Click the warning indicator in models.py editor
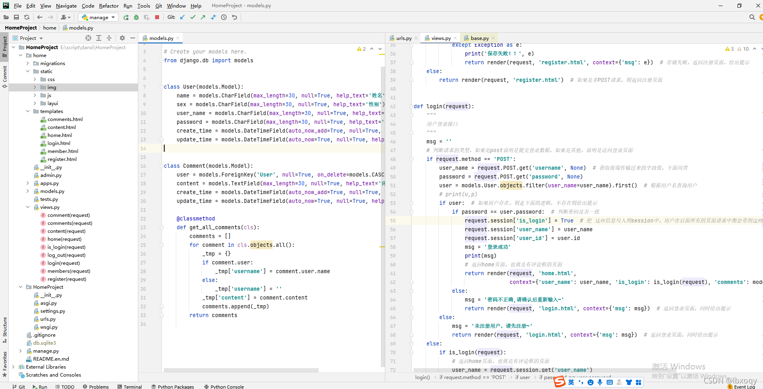Viewport: 763px width, 389px height. 361,49
